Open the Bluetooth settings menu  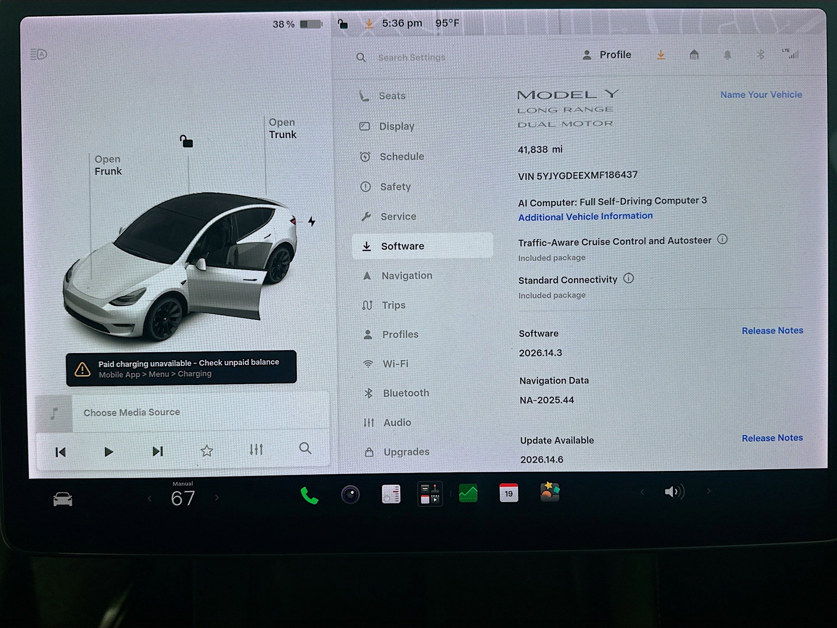point(396,393)
